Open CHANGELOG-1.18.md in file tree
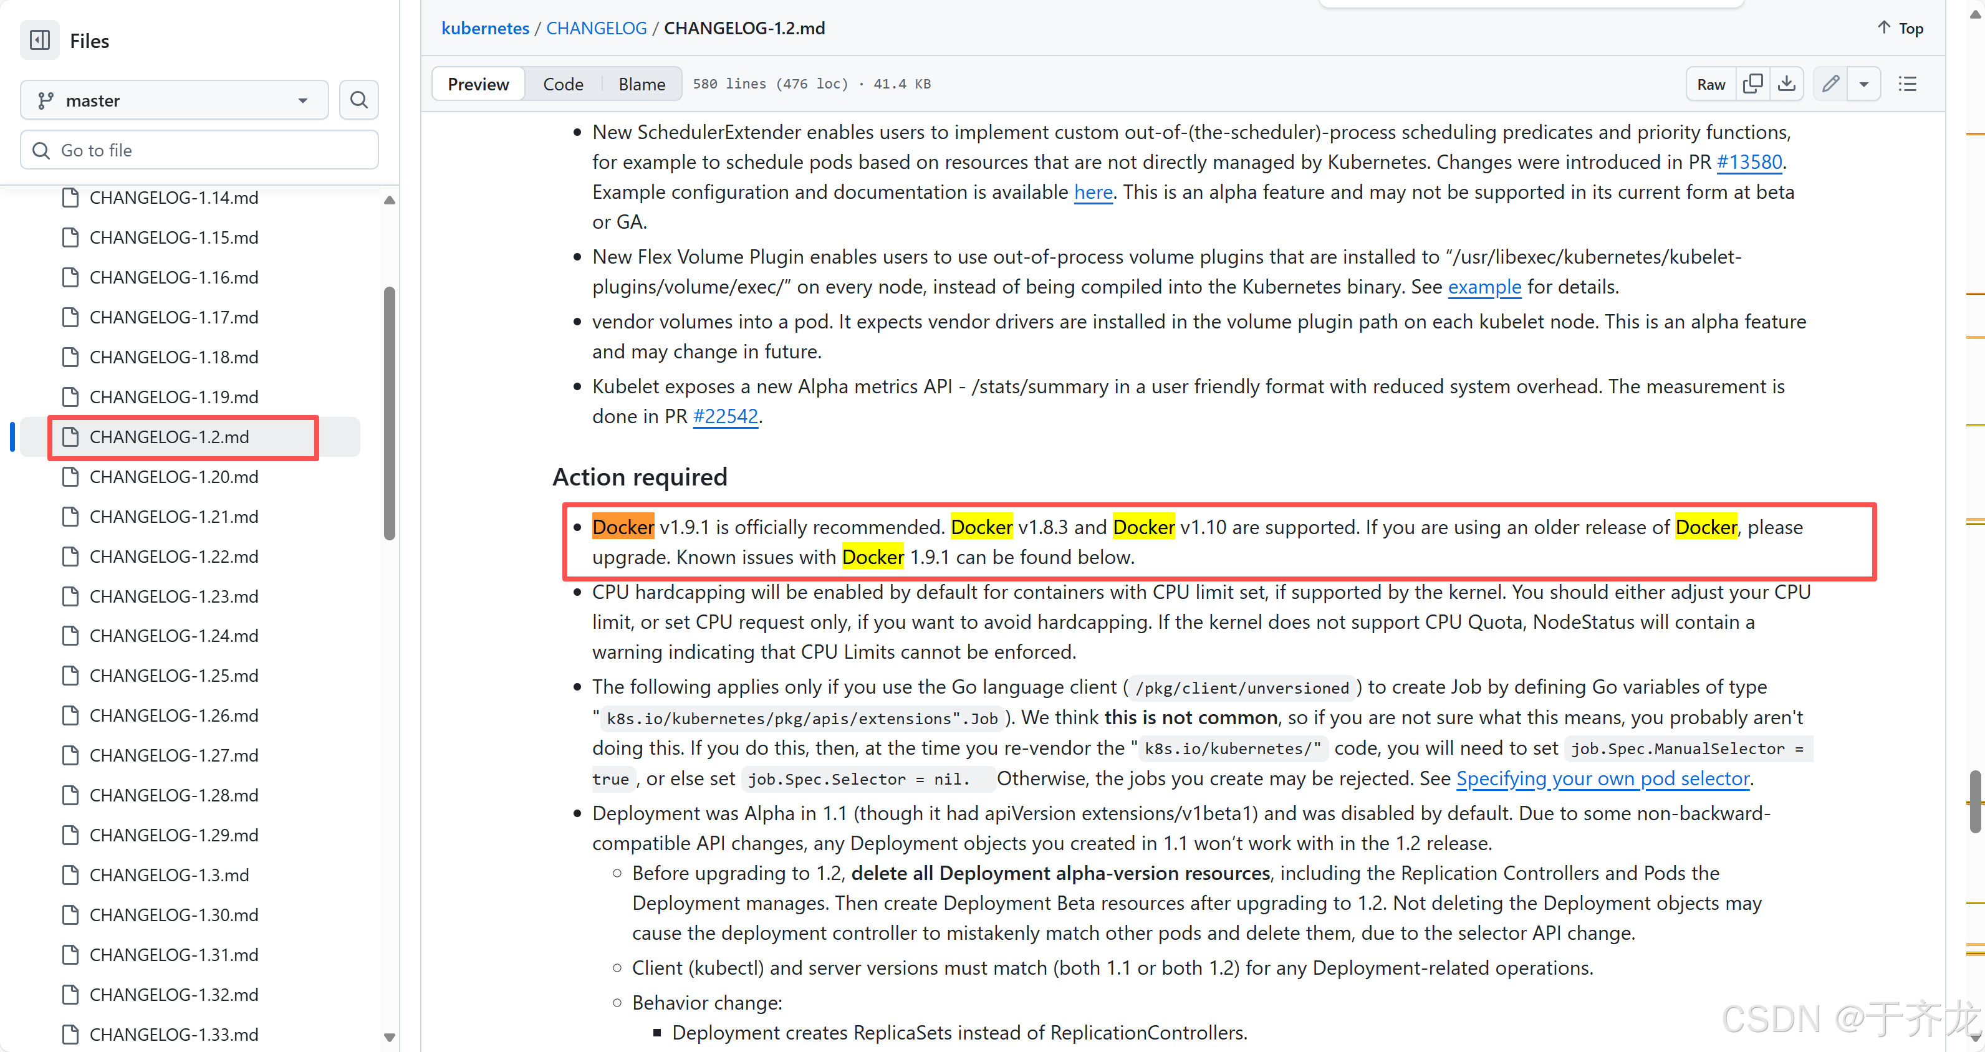The height and width of the screenshot is (1052, 1985). [173, 357]
